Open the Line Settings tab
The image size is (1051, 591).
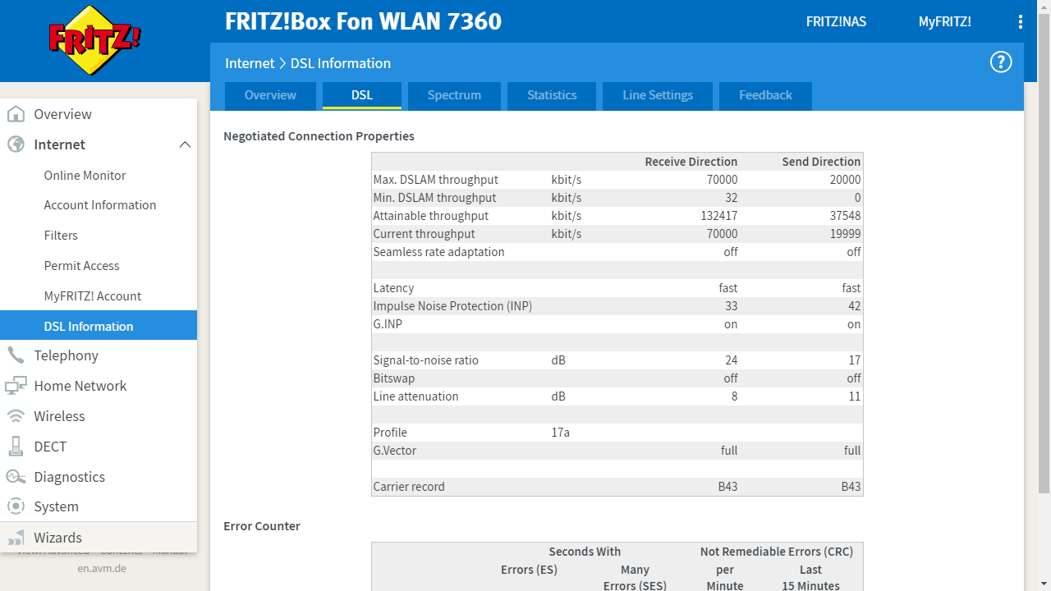pos(658,95)
